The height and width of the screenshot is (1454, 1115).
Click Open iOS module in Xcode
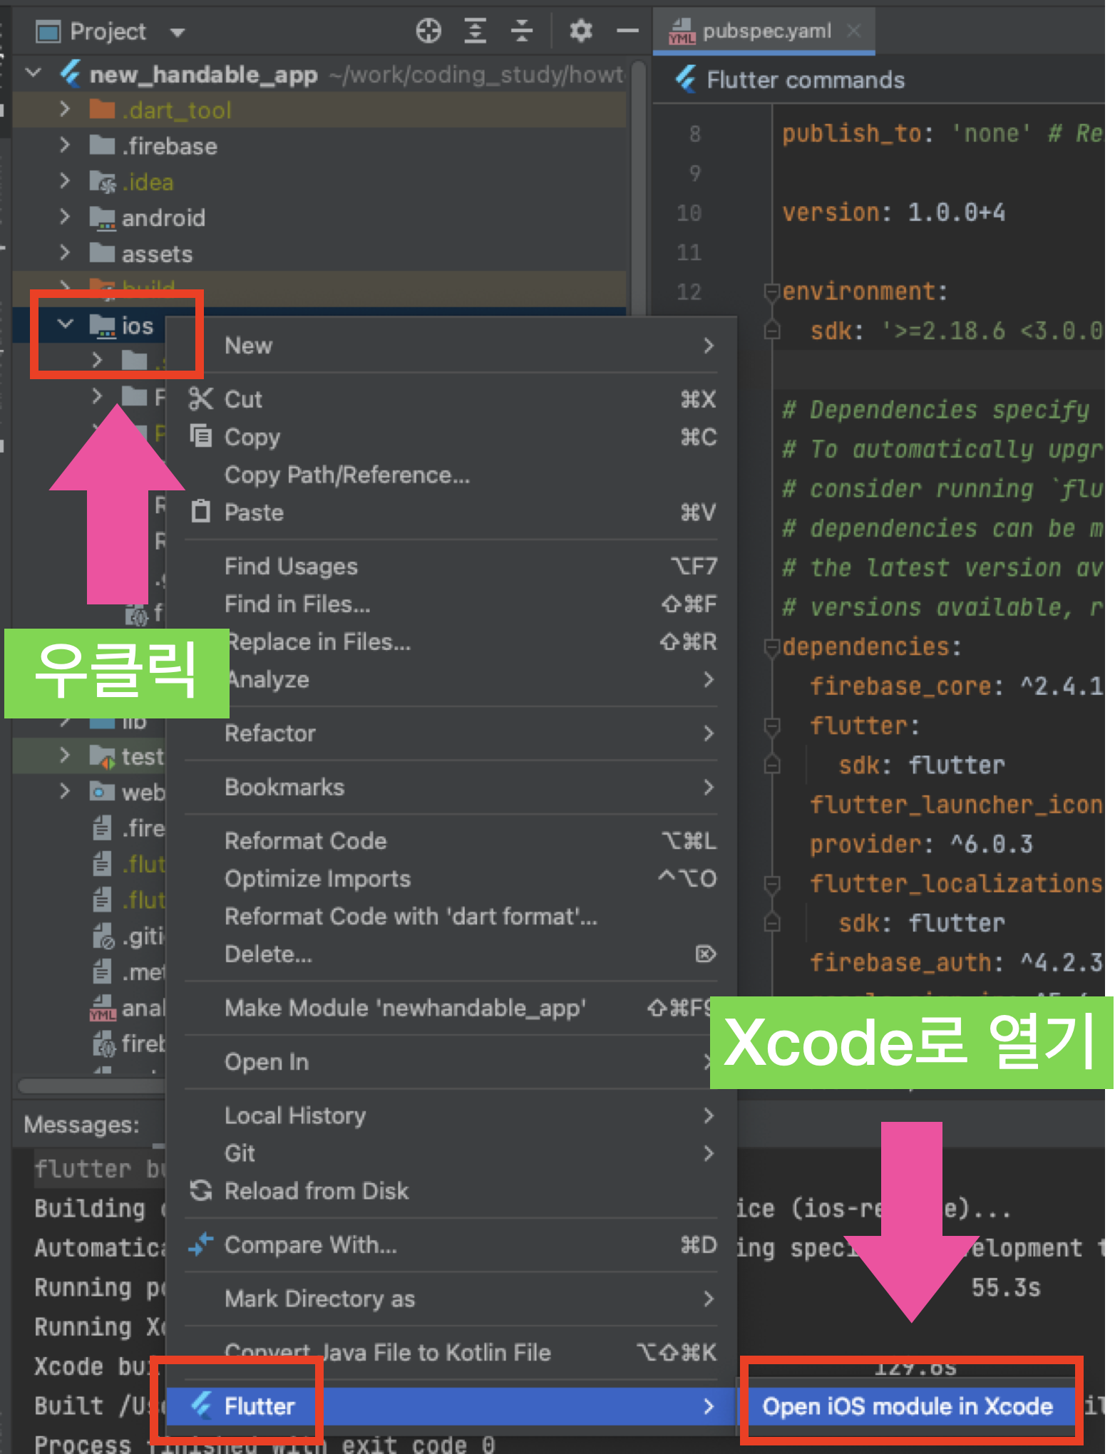click(908, 1406)
